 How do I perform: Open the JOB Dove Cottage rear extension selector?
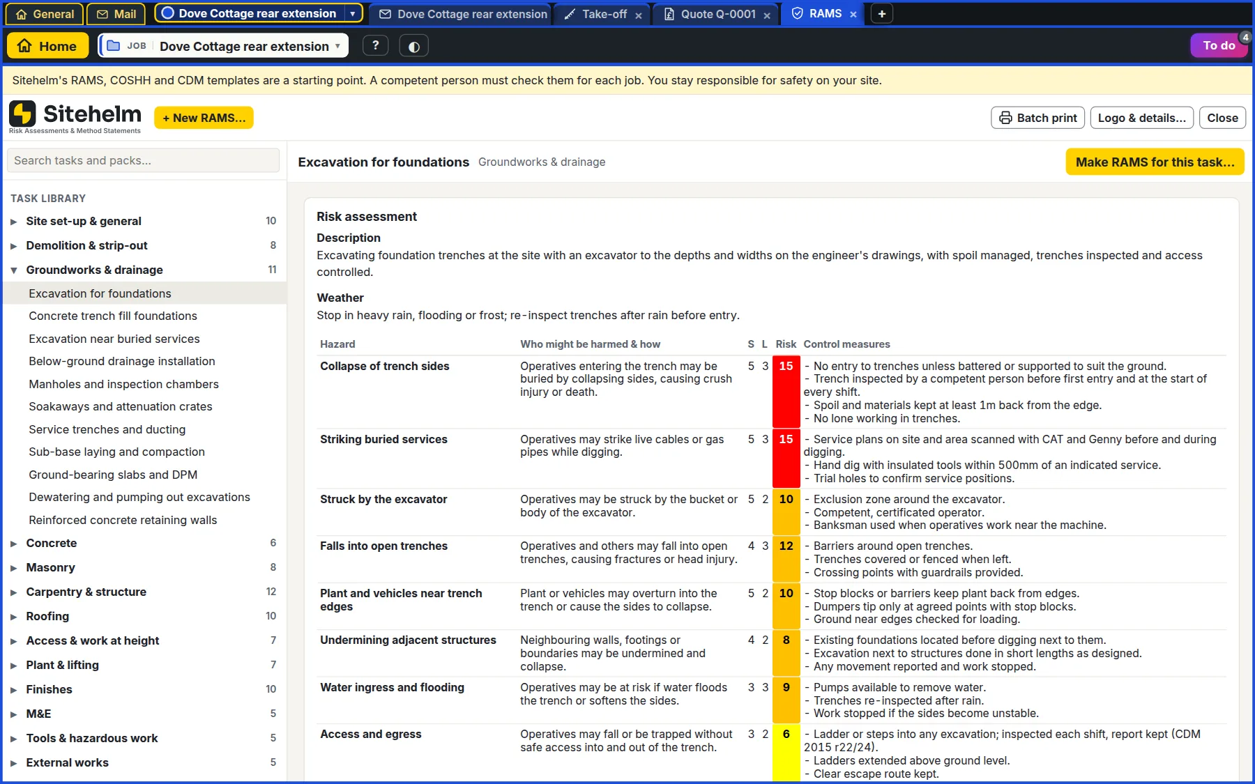click(x=223, y=46)
